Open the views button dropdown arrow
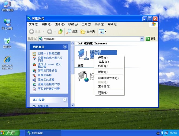This screenshot has height=136, width=179. pos(106,32)
